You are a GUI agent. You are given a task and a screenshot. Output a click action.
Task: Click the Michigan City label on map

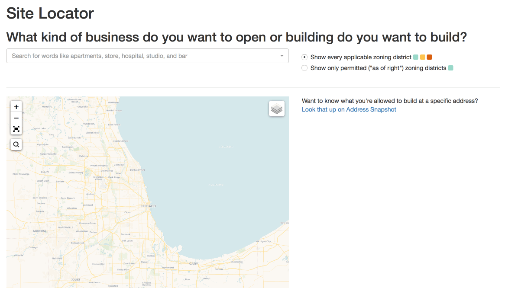click(x=263, y=241)
